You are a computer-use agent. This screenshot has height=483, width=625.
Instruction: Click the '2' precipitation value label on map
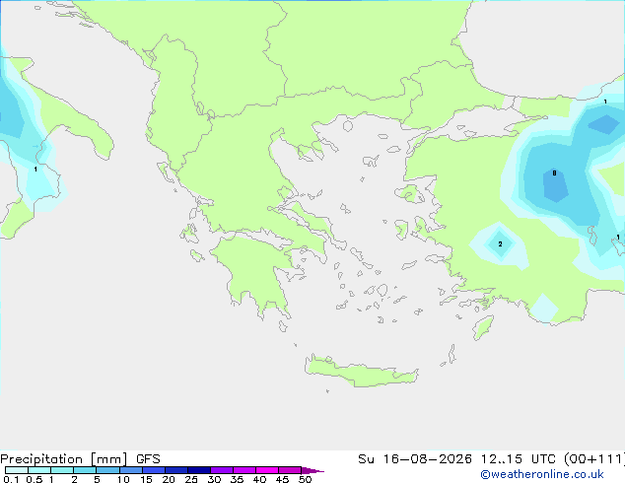500,243
